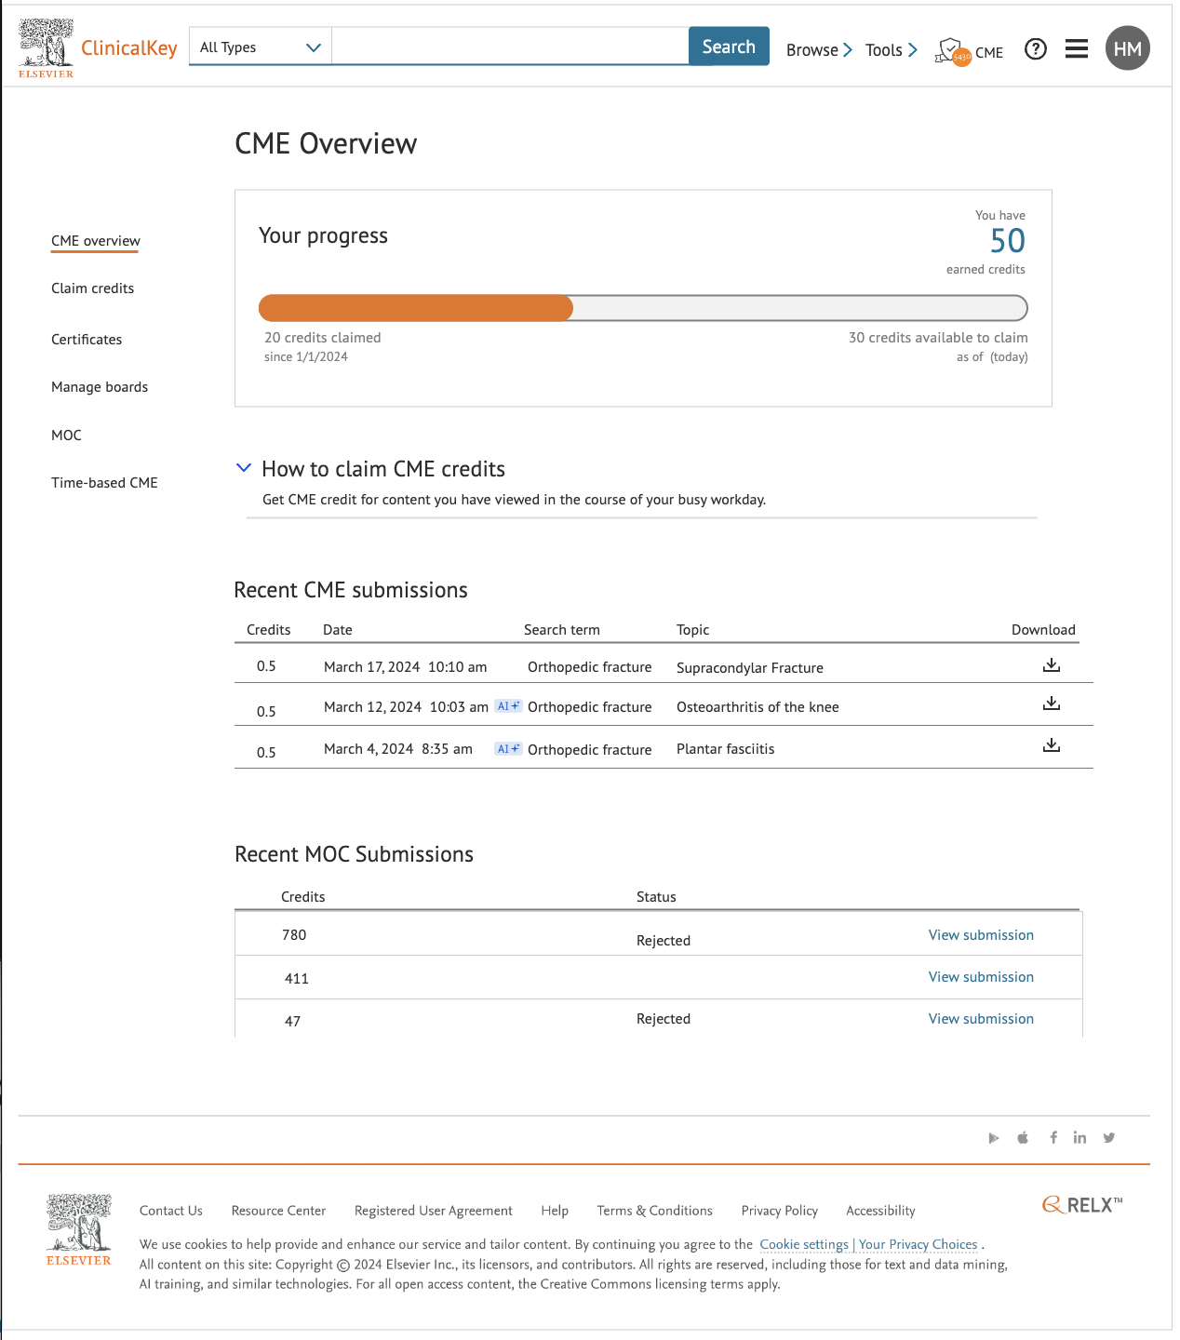Click the ClinicalKey Elsevier logo
This screenshot has height=1340, width=1180.
click(x=93, y=47)
